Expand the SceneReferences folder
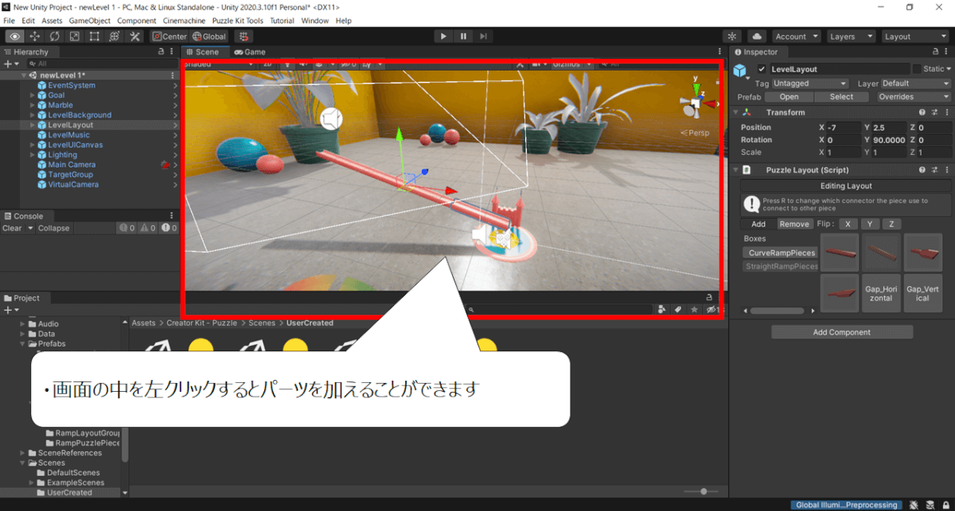This screenshot has width=955, height=511. pyautogui.click(x=23, y=453)
